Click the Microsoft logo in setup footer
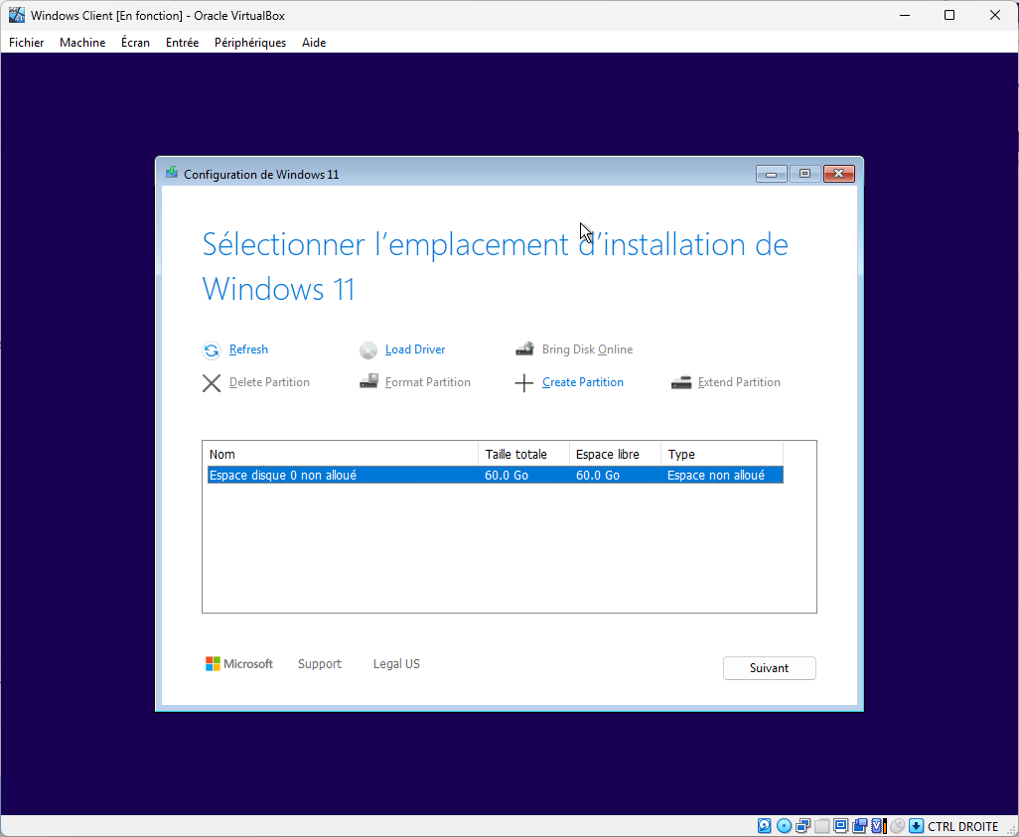The height and width of the screenshot is (837, 1019). click(x=239, y=664)
